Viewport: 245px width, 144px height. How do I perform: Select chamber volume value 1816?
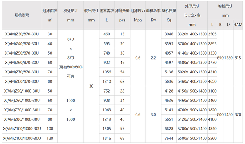pos(107,138)
